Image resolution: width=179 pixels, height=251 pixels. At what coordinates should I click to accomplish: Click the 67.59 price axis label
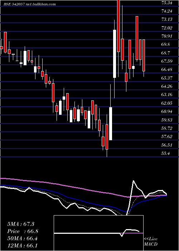click(167, 61)
